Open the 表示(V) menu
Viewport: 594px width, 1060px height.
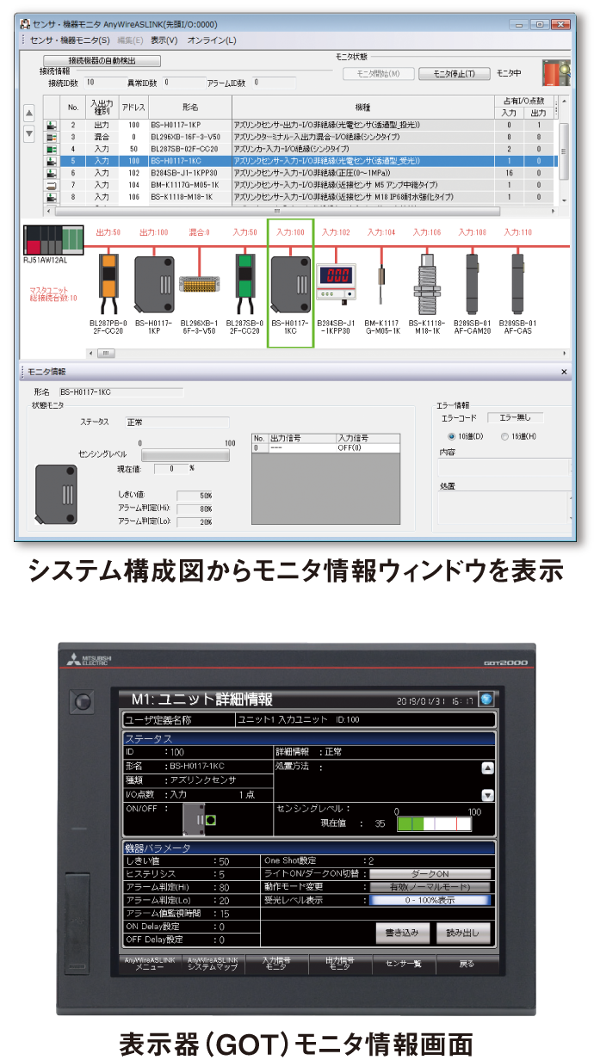(164, 40)
